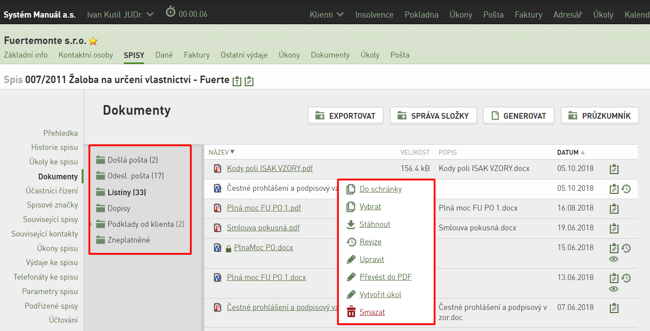Click the gold favorite star next to Fuertemonte
650x331 pixels.
(93, 41)
